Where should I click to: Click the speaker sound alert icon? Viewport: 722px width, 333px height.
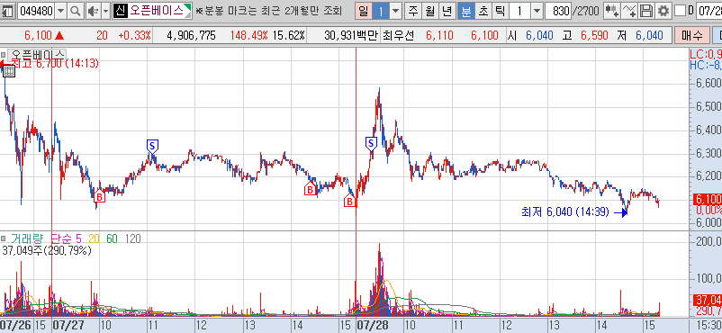click(x=93, y=11)
